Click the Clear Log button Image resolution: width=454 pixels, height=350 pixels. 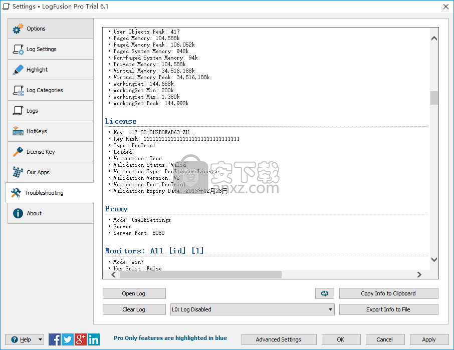coord(134,309)
